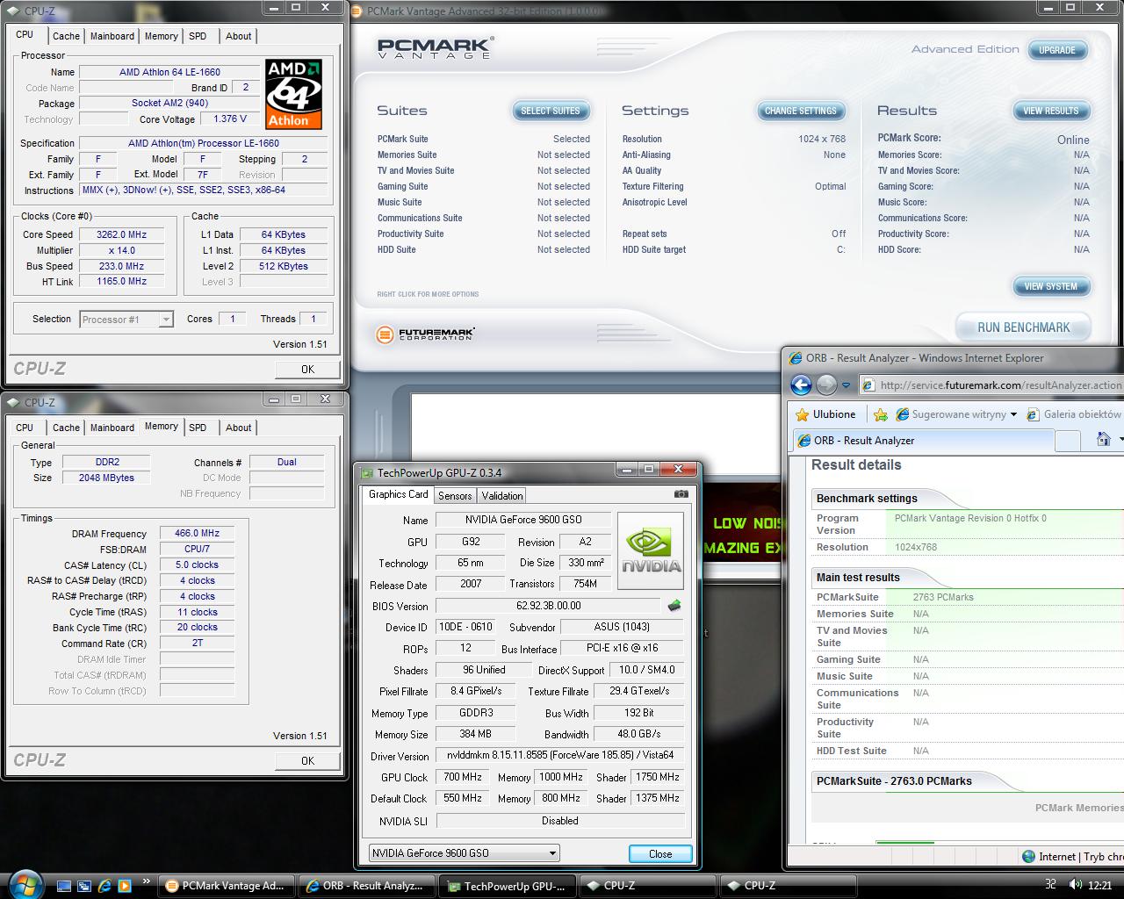The height and width of the screenshot is (899, 1124).
Task: Click Switch between windows quick launch icon
Action: point(84,886)
